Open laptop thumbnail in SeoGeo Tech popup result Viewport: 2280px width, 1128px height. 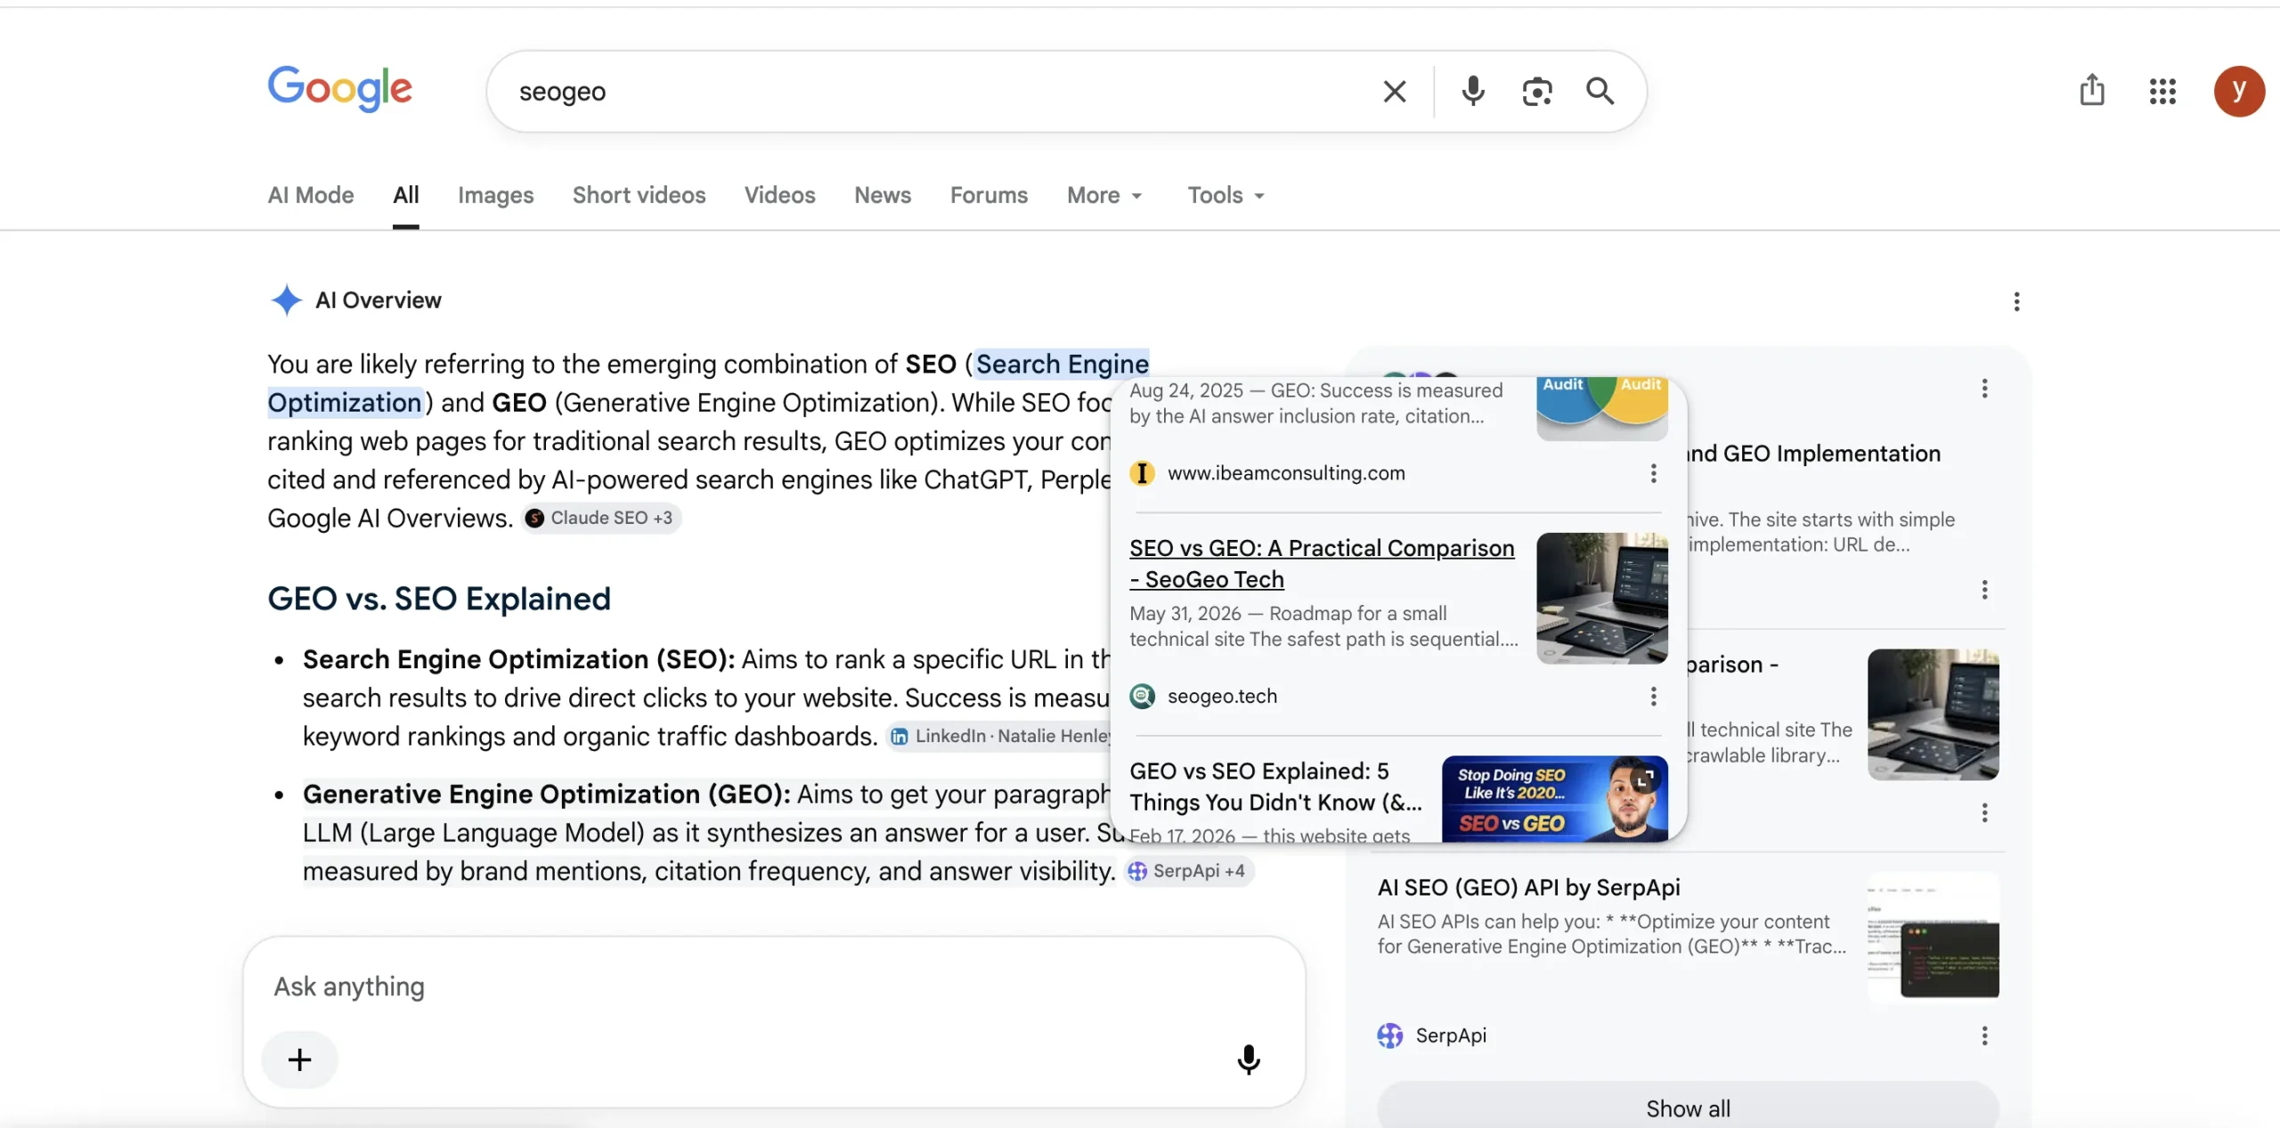[x=1601, y=599]
